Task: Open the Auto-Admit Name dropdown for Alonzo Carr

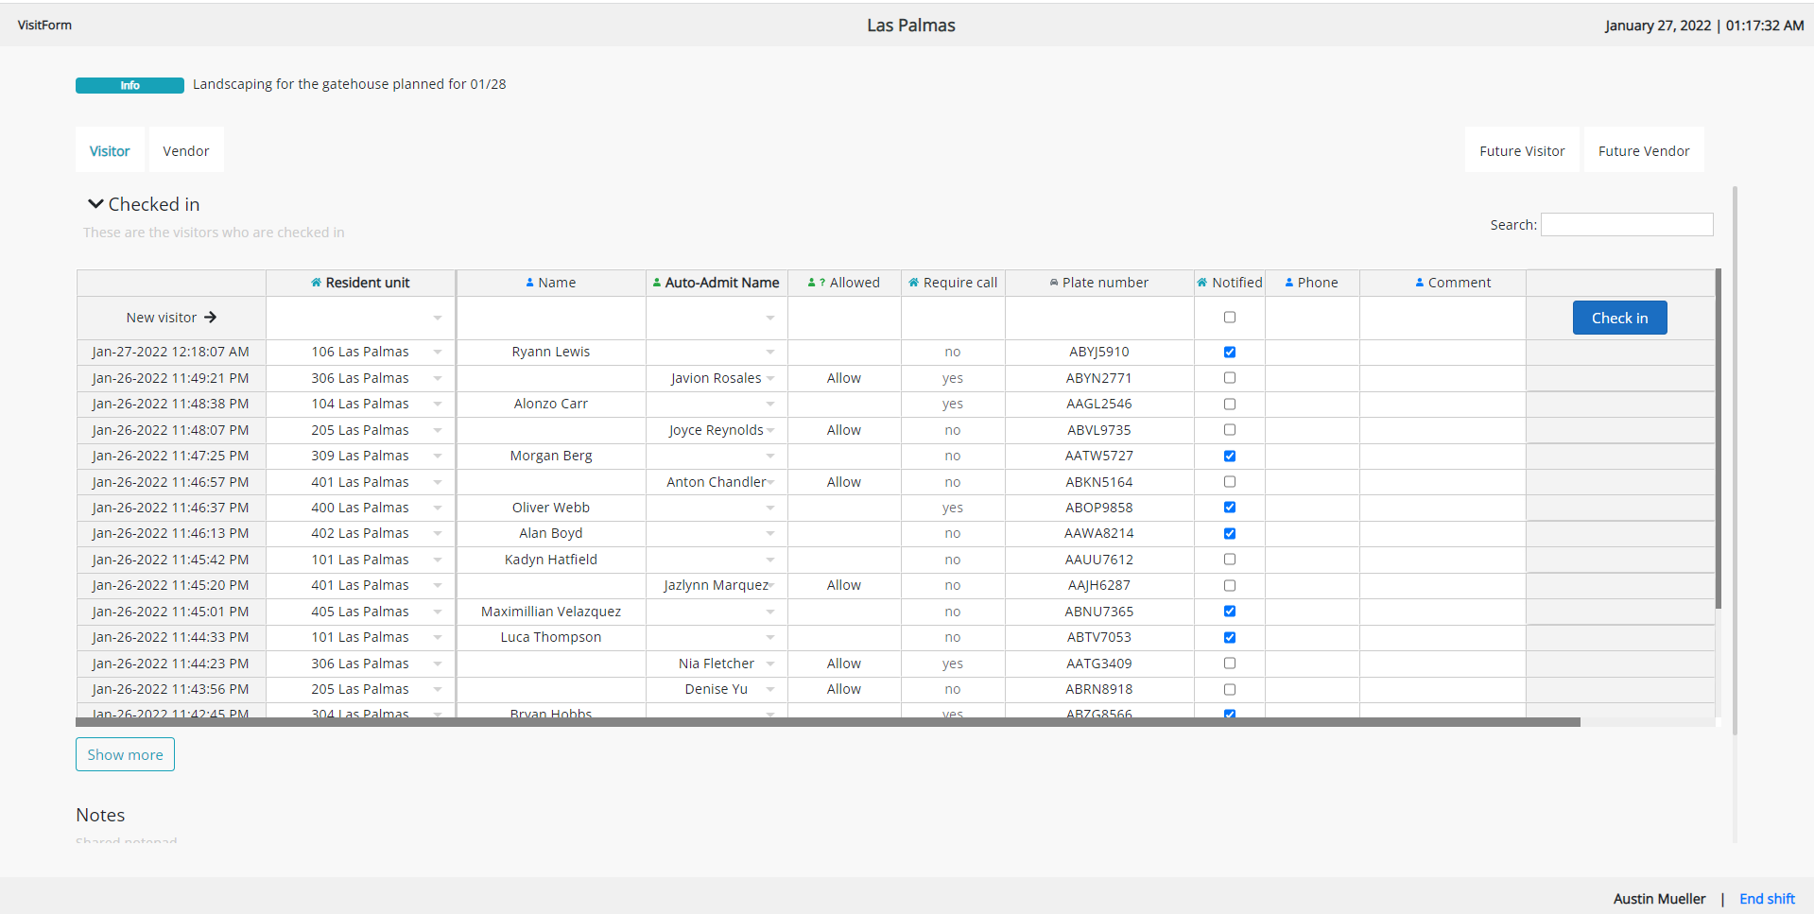Action: [x=770, y=404]
